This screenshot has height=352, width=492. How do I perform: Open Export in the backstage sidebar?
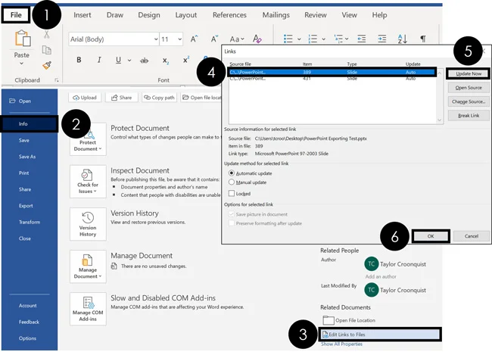[26, 206]
